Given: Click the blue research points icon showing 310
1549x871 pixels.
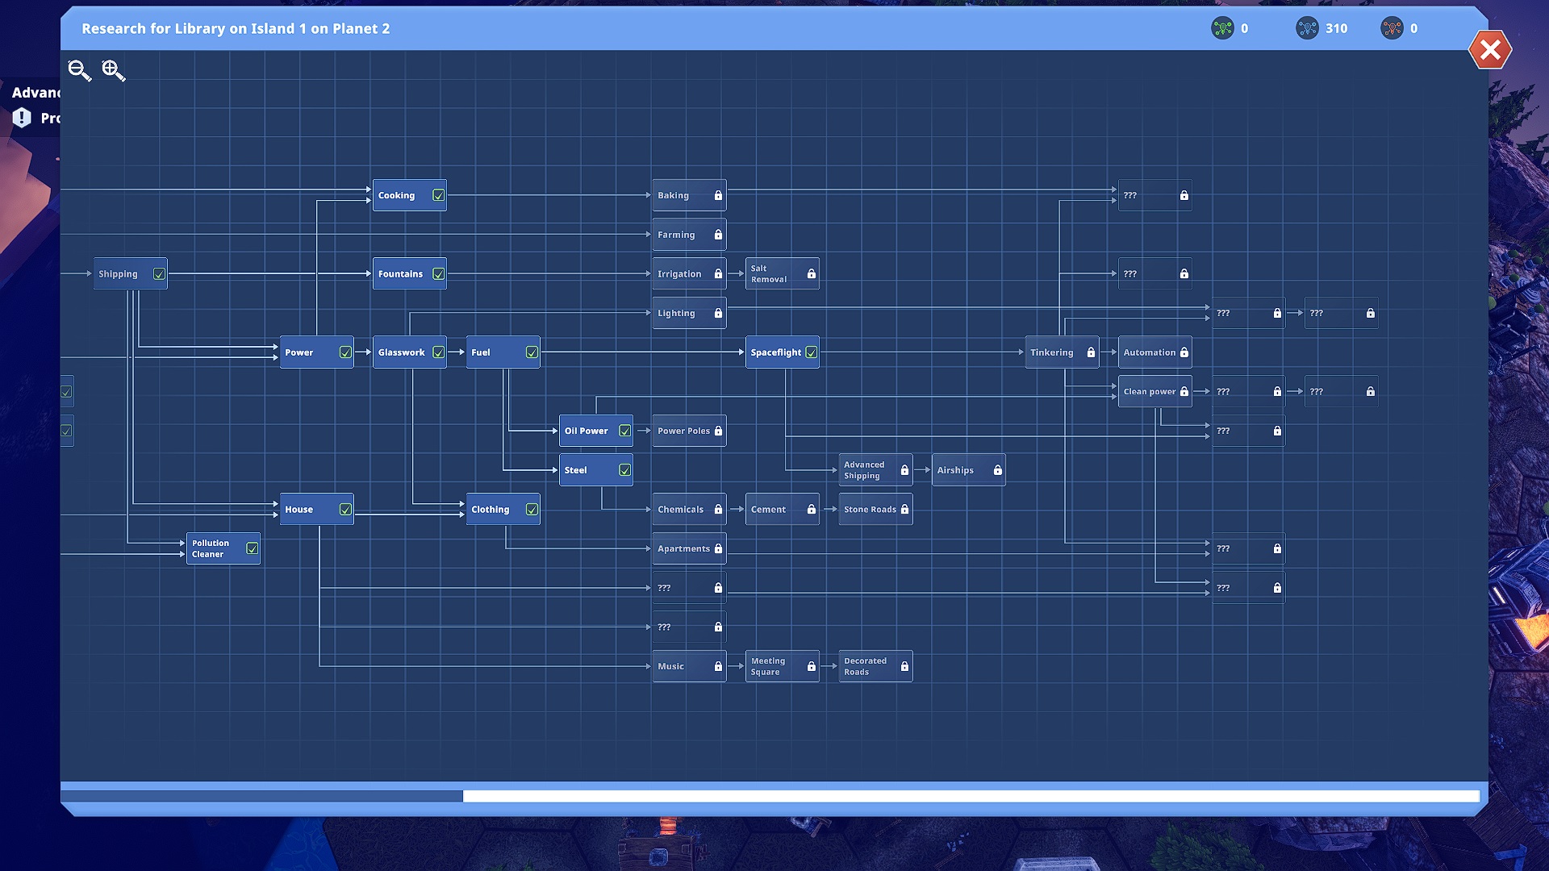Looking at the screenshot, I should pyautogui.click(x=1307, y=28).
